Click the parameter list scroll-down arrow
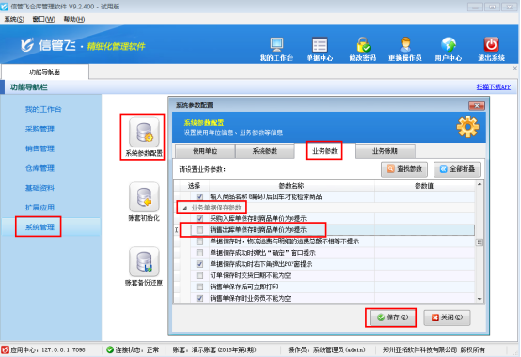 point(479,299)
